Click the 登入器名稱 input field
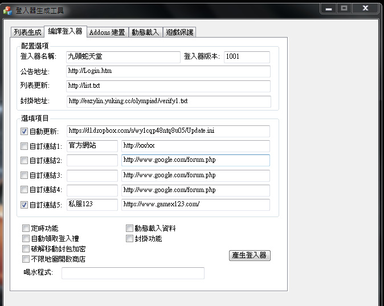Image resolution: width=384 pixels, height=306 pixels. tap(123, 57)
